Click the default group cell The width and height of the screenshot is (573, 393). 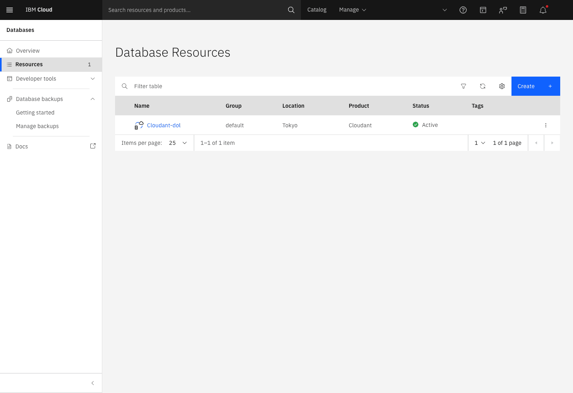coord(235,125)
